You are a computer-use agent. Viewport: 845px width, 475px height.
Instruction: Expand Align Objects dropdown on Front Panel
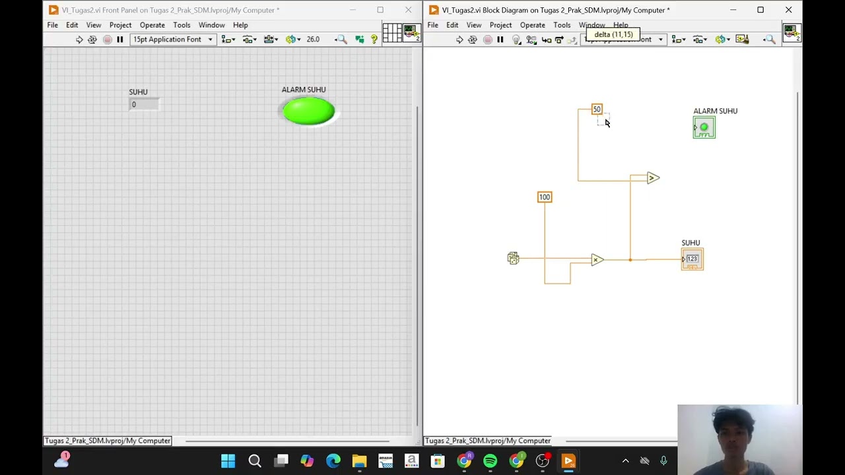(228, 40)
